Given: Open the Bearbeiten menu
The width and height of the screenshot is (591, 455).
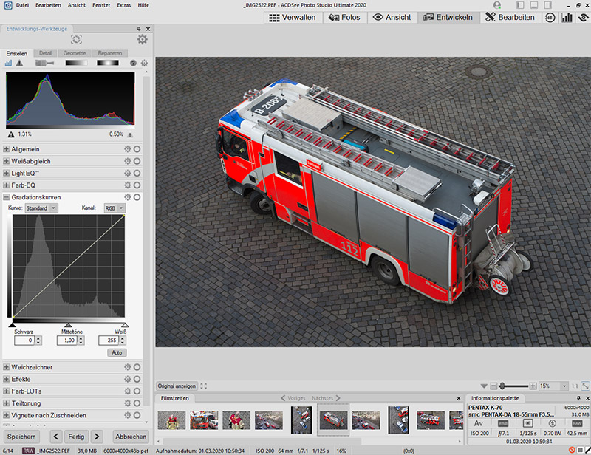Looking at the screenshot, I should (49, 5).
